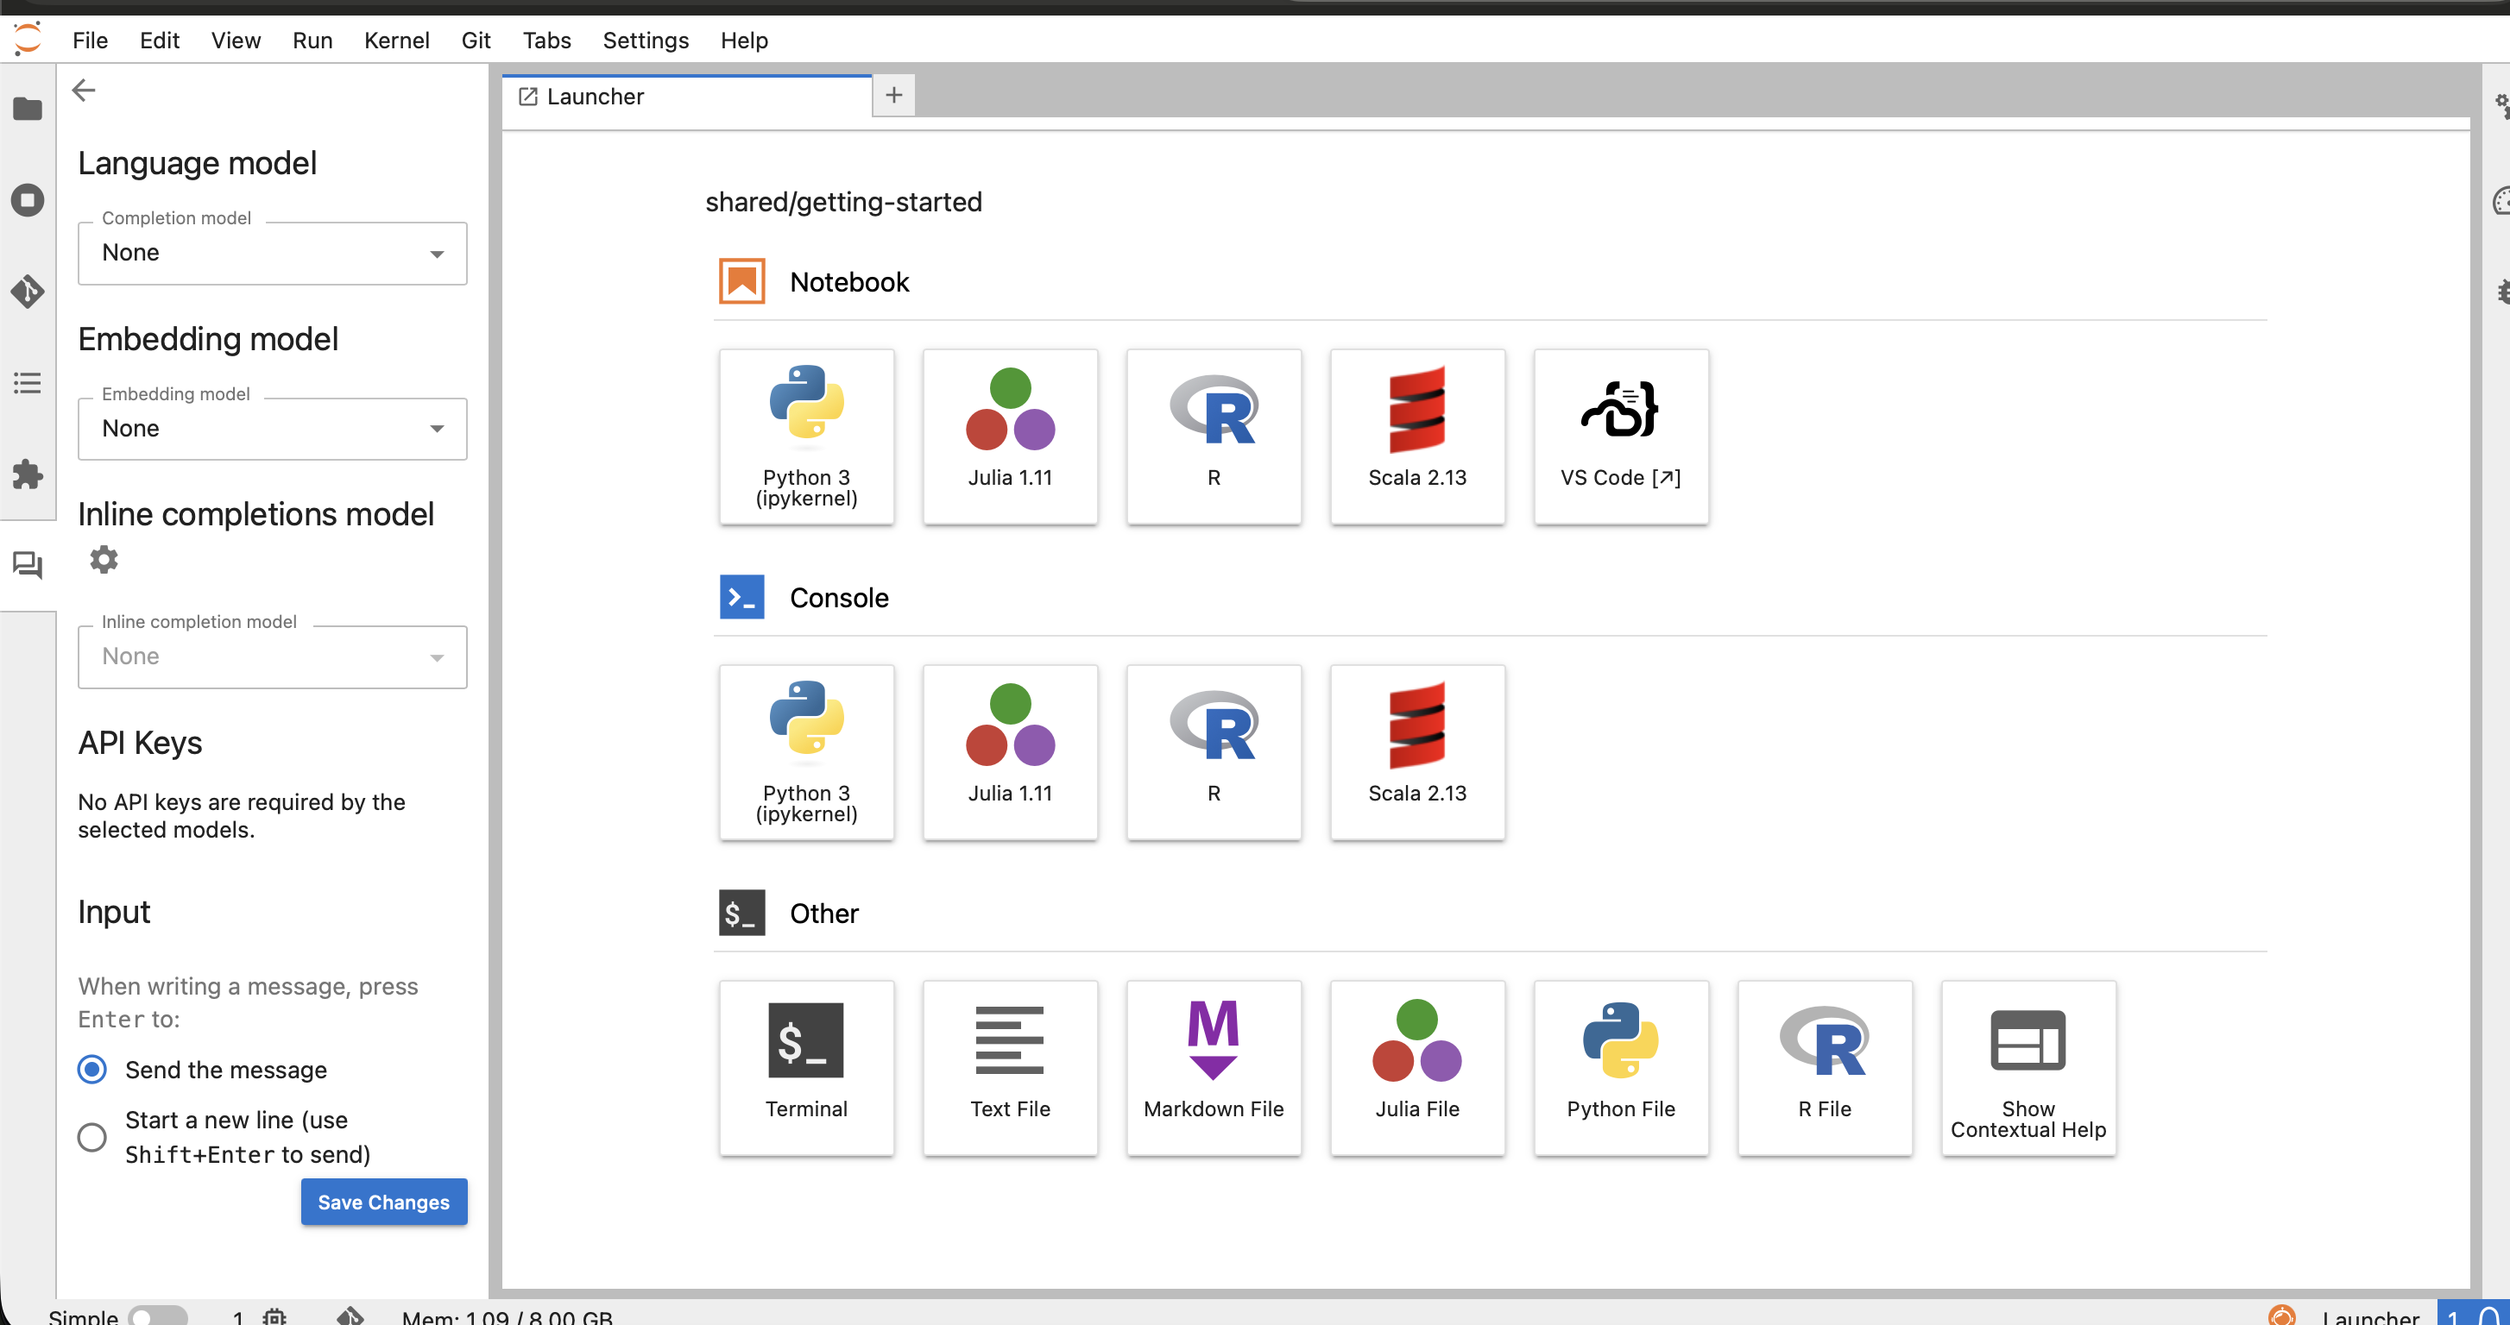Click the Git status icon in status bar

click(x=350, y=1316)
